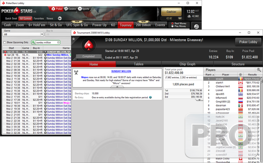Open Sports via the ball icon
This screenshot has width=263, height=163.
pyautogui.click(x=80, y=9)
